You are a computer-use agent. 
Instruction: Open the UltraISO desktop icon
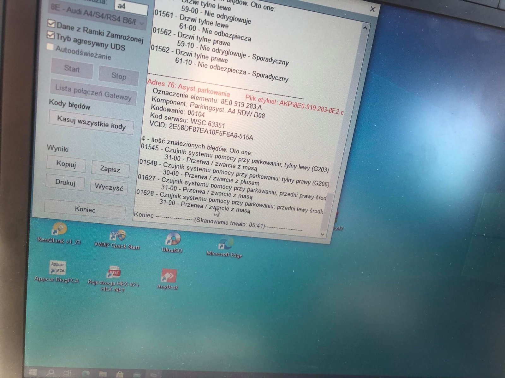click(172, 243)
